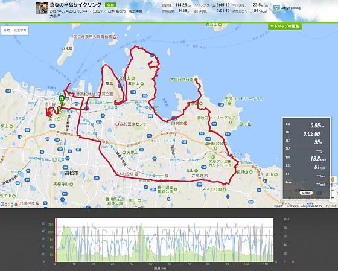Click the TM value 0:02'00

[x=311, y=134]
